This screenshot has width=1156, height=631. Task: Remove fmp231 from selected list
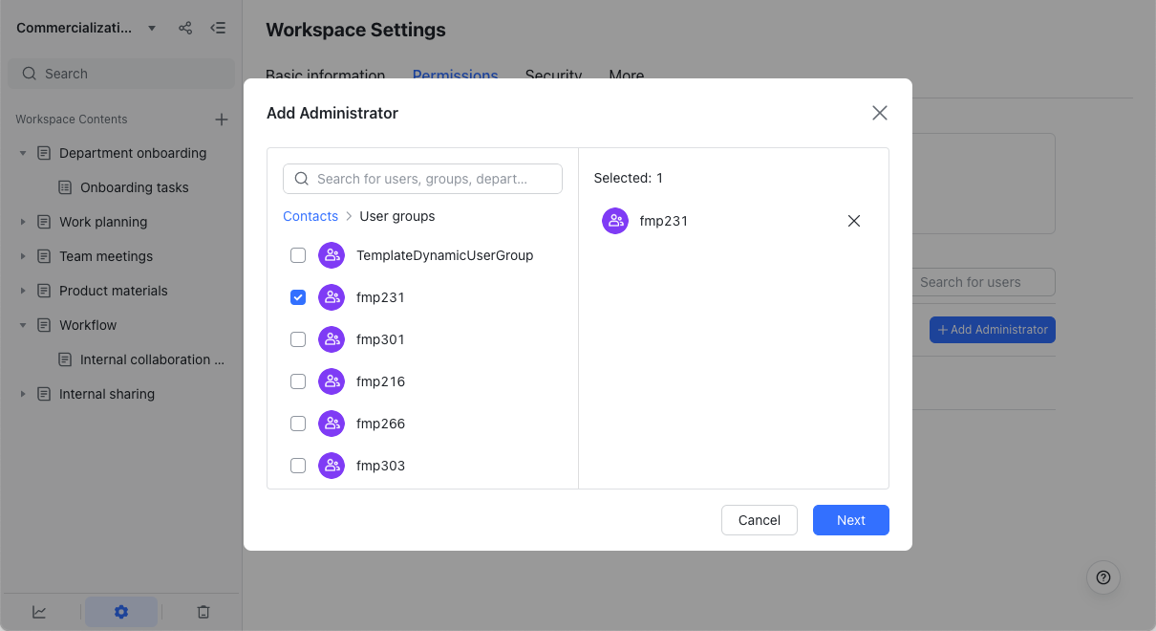[854, 221]
